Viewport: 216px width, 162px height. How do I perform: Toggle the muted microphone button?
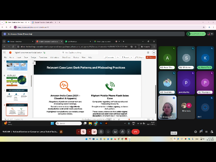[84, 132]
